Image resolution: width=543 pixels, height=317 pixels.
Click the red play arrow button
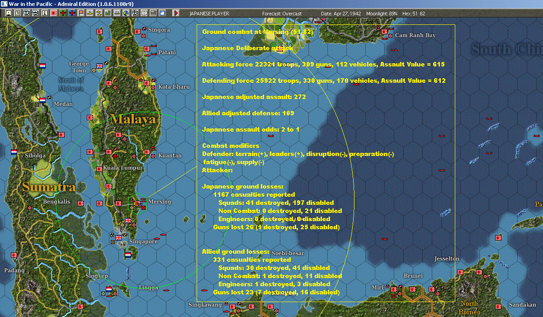point(176,13)
